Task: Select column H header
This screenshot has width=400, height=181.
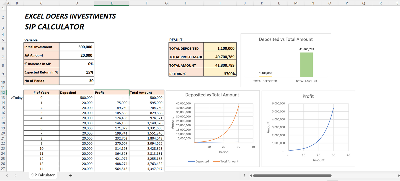Action: pyautogui.click(x=186, y=3)
